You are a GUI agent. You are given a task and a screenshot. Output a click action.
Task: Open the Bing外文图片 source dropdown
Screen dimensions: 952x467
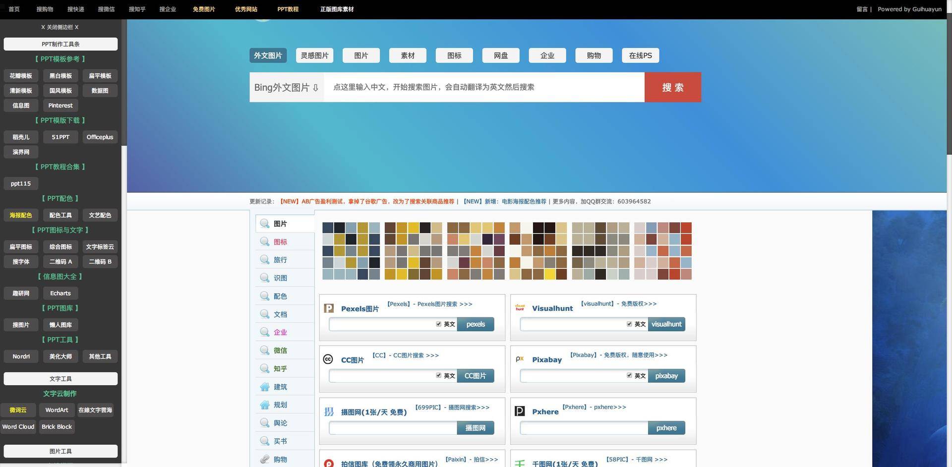[x=286, y=87]
